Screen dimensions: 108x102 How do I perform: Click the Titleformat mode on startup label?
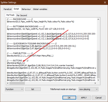coord(63,89)
